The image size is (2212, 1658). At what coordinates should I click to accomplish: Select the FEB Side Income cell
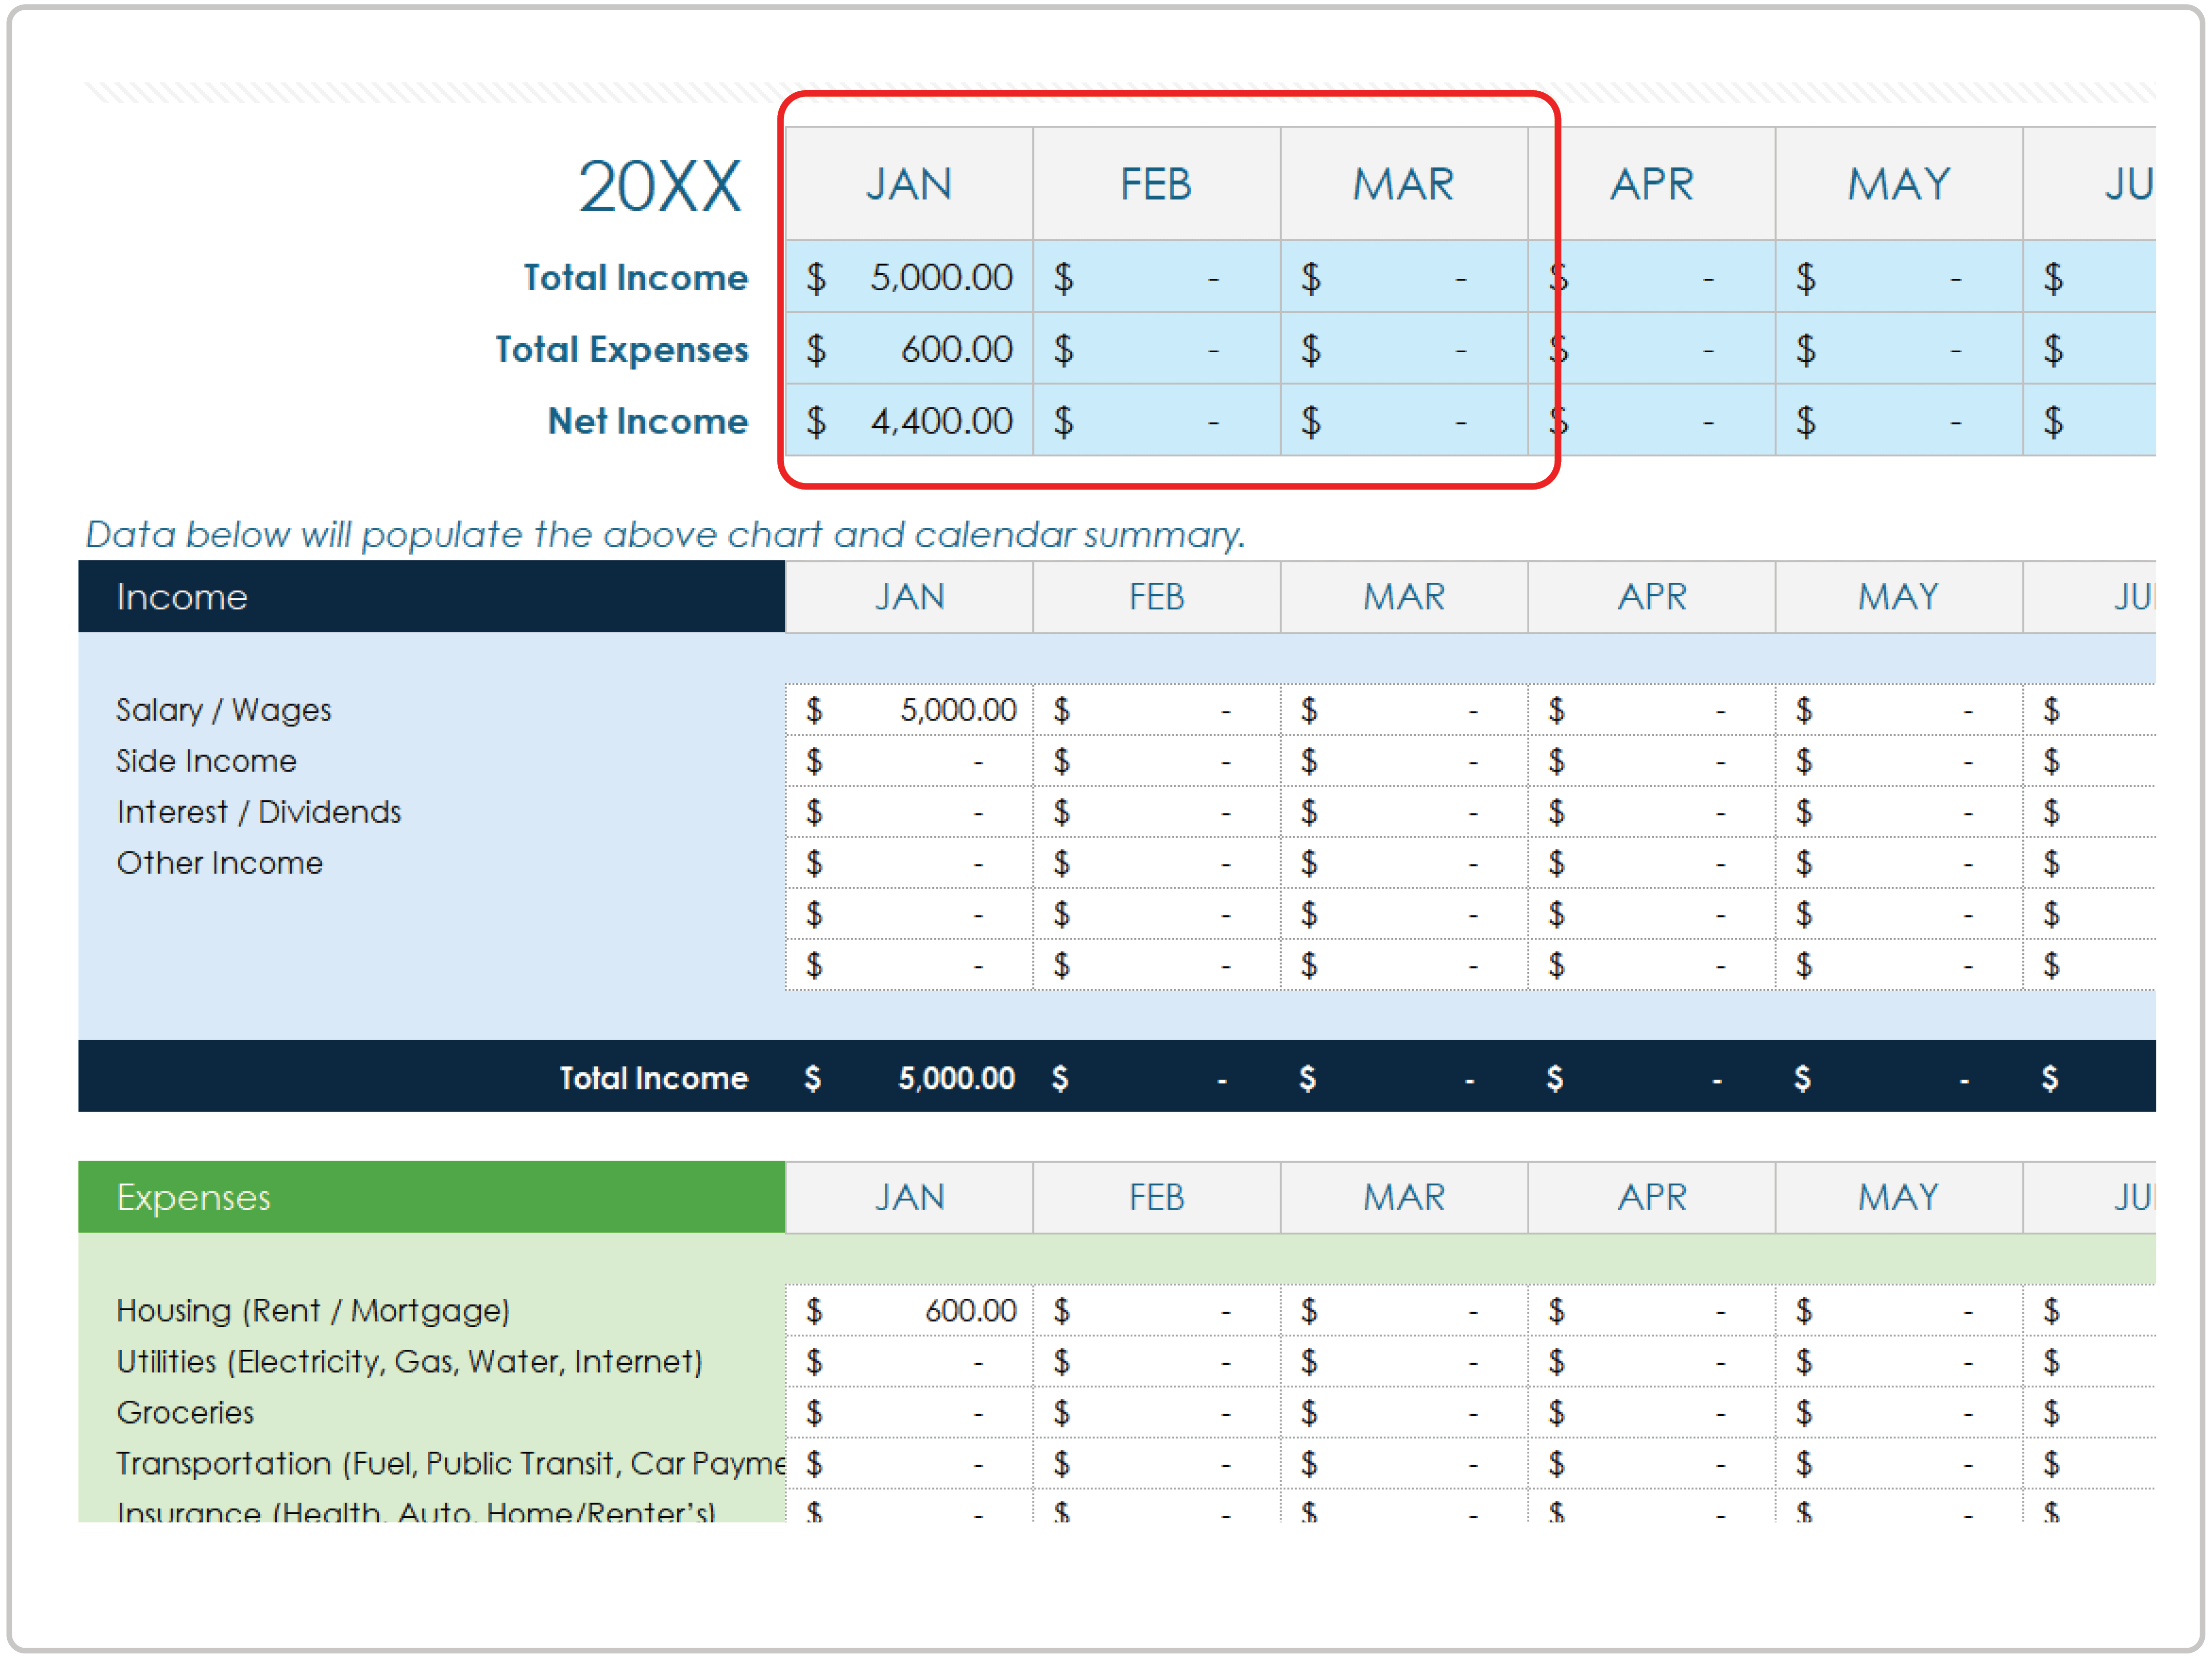1156,761
